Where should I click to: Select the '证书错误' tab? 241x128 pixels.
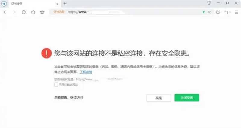click(18, 4)
